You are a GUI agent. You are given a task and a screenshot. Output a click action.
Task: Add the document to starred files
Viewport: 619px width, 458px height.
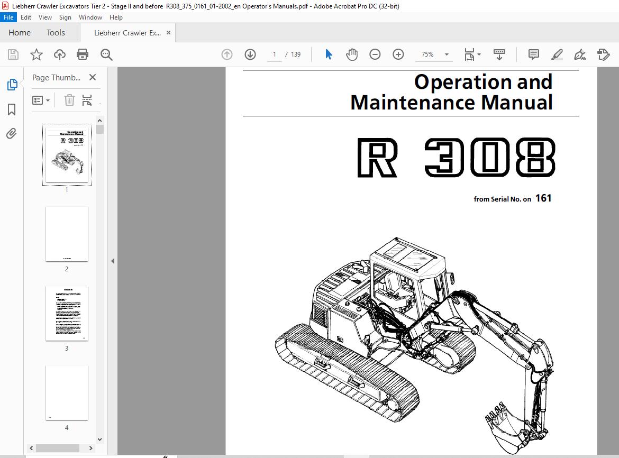pos(37,54)
